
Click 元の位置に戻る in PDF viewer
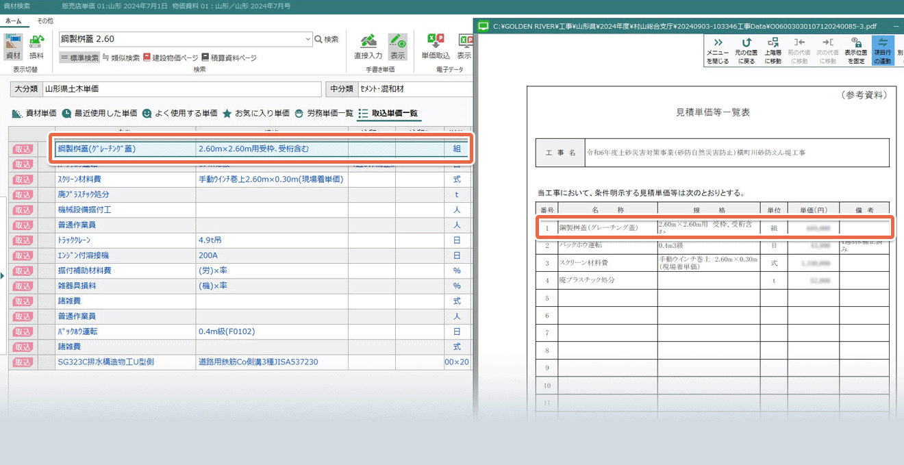[x=747, y=51]
